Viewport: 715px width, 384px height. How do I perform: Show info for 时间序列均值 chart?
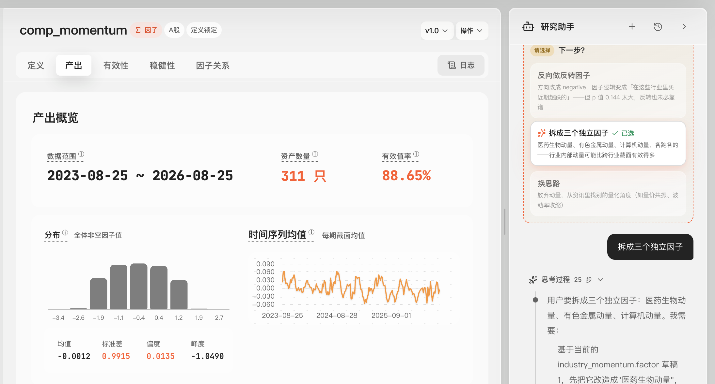311,232
